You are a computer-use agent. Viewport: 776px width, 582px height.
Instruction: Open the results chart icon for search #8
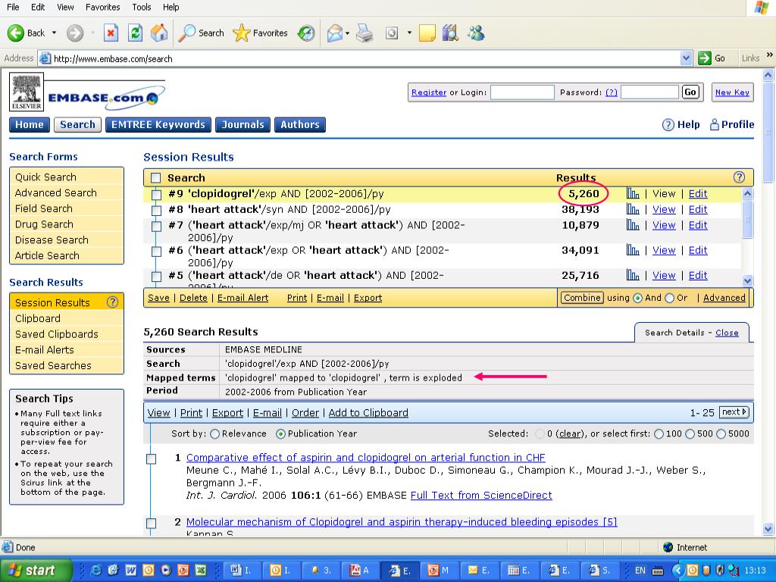633,209
